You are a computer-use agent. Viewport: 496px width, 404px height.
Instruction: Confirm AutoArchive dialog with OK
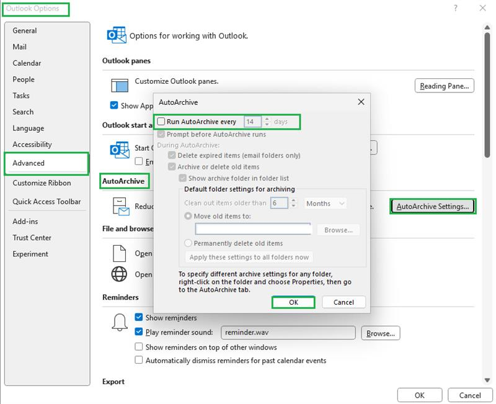click(293, 302)
